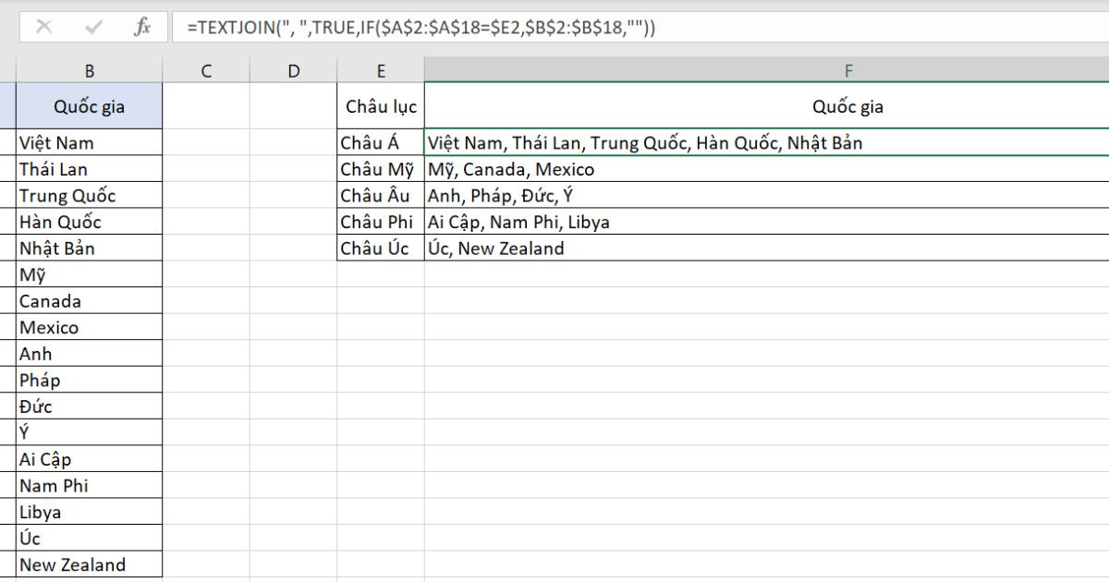The image size is (1109, 582).
Task: Select column C header
Action: click(x=206, y=67)
